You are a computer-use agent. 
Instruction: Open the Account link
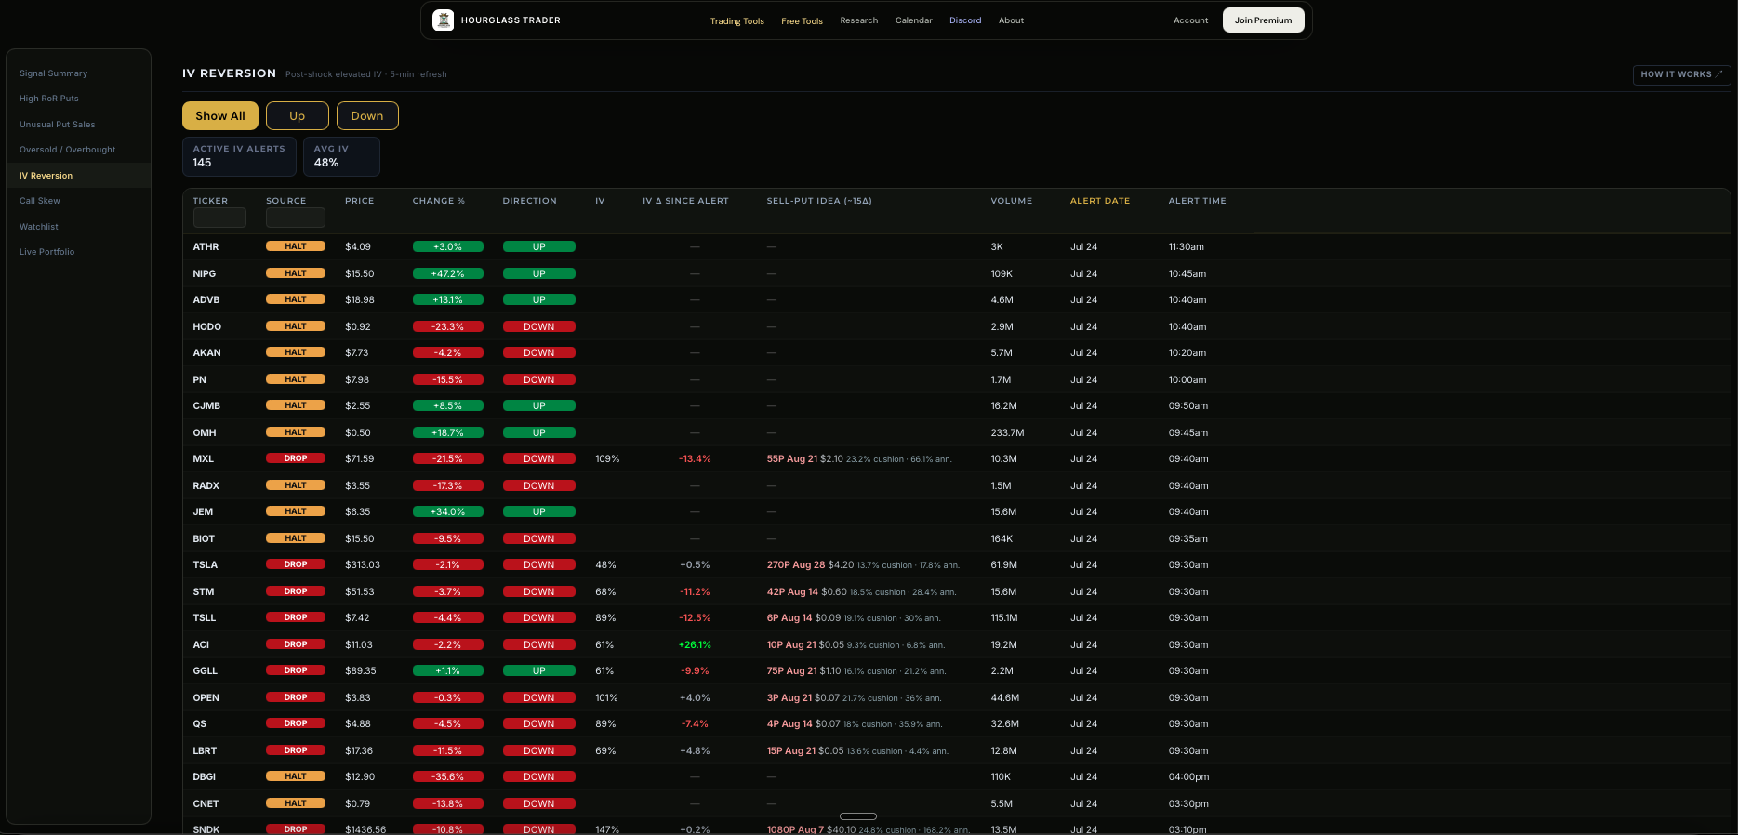1190,20
